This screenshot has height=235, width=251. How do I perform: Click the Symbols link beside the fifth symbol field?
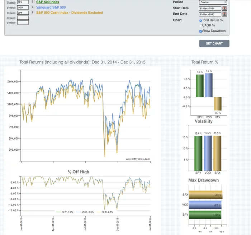(11, 23)
